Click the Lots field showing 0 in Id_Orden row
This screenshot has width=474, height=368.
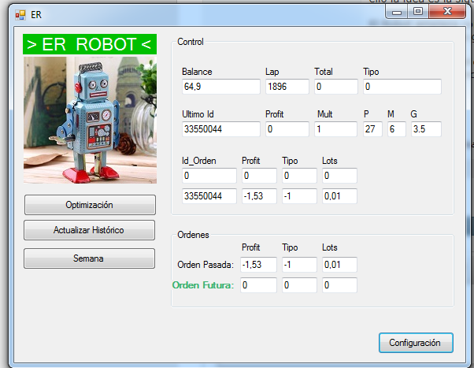point(339,176)
